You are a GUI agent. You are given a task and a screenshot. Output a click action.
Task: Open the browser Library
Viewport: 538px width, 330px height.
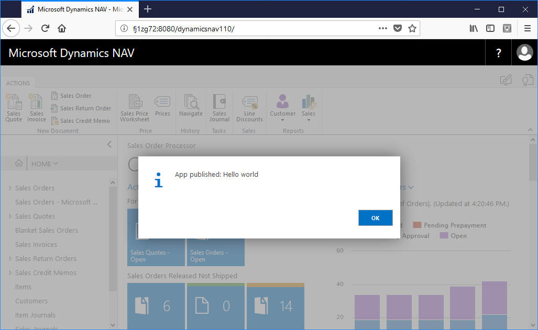pos(474,28)
